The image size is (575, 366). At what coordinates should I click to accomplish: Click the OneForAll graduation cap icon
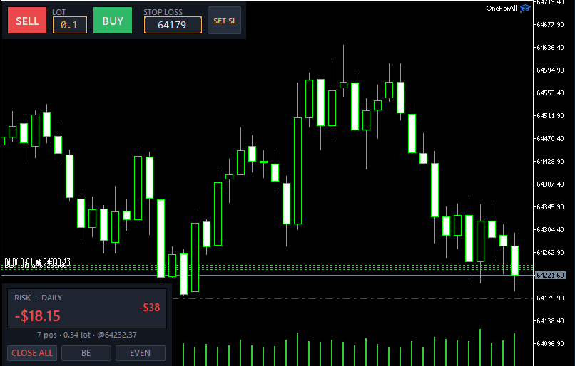coord(525,8)
